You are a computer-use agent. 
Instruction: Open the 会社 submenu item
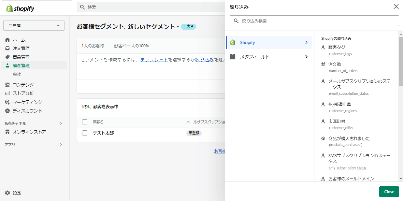[x=17, y=74]
